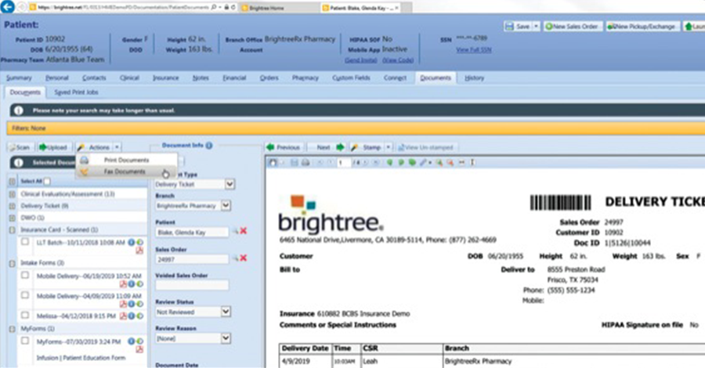Open the Stamp dropdown arrow
The height and width of the screenshot is (368, 705).
tap(388, 147)
